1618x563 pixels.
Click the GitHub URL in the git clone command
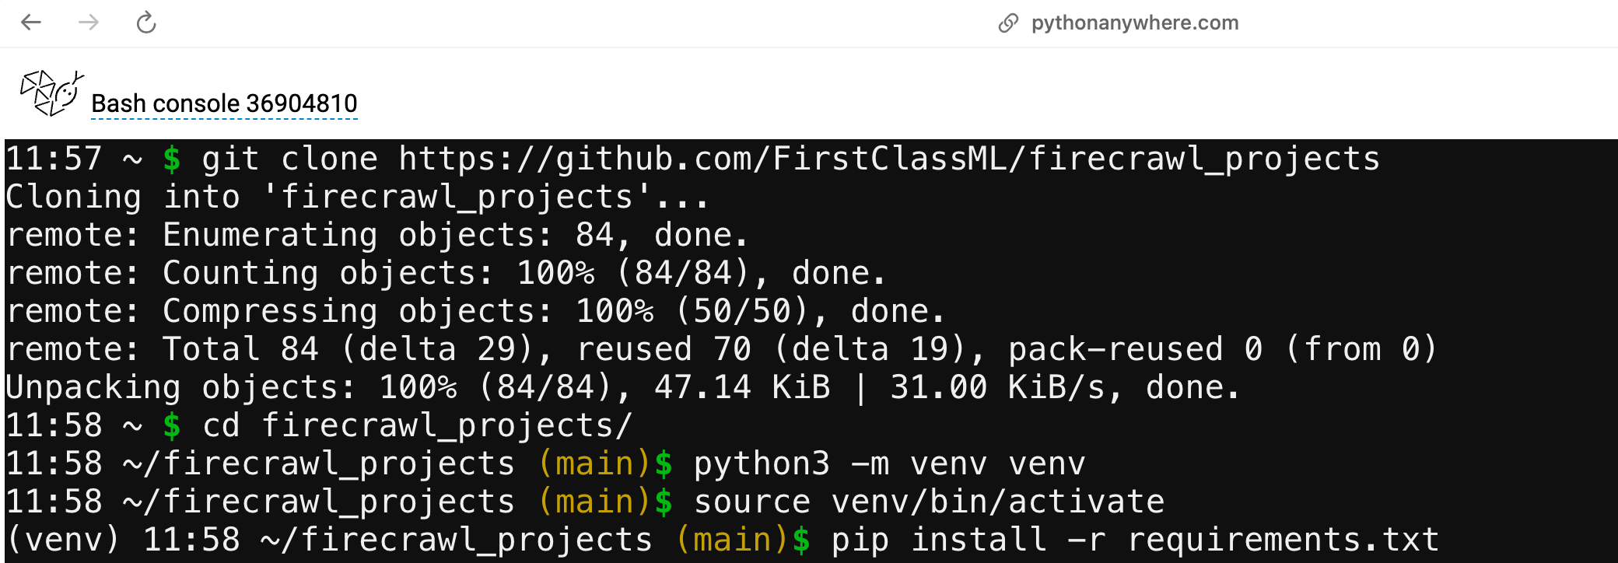pos(888,159)
